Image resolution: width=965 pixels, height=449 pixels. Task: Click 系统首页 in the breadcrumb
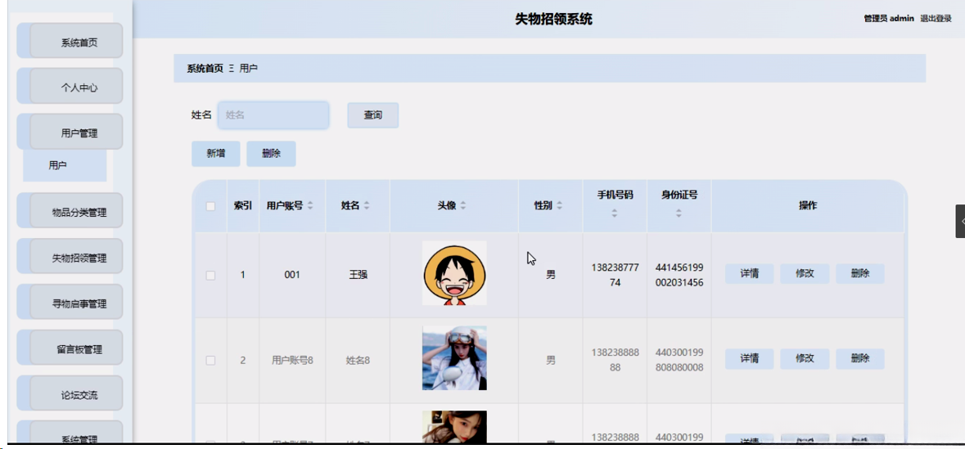click(205, 68)
